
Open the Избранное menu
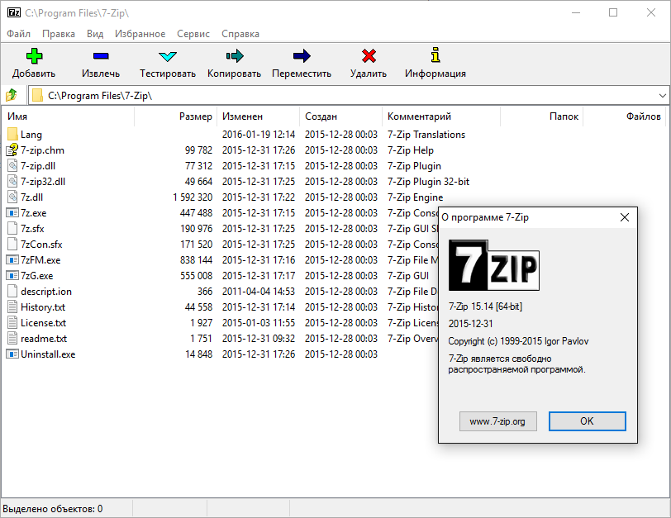coord(140,34)
